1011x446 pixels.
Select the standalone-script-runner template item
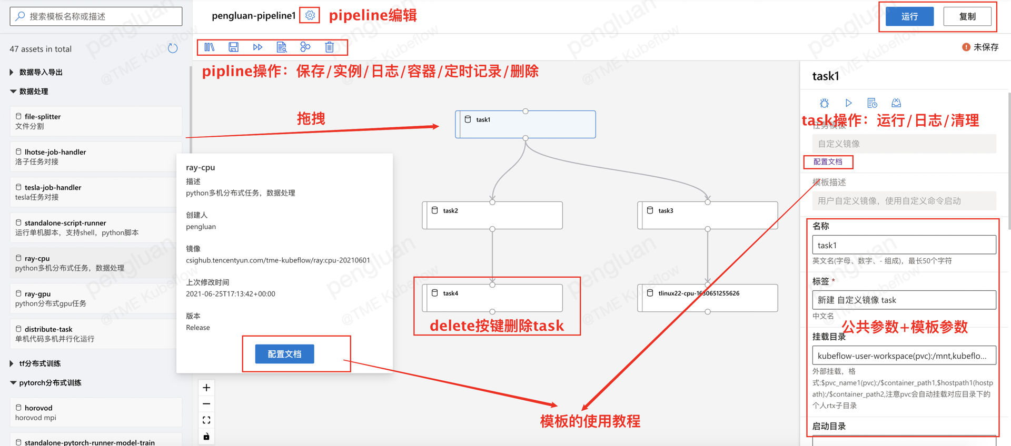96,228
